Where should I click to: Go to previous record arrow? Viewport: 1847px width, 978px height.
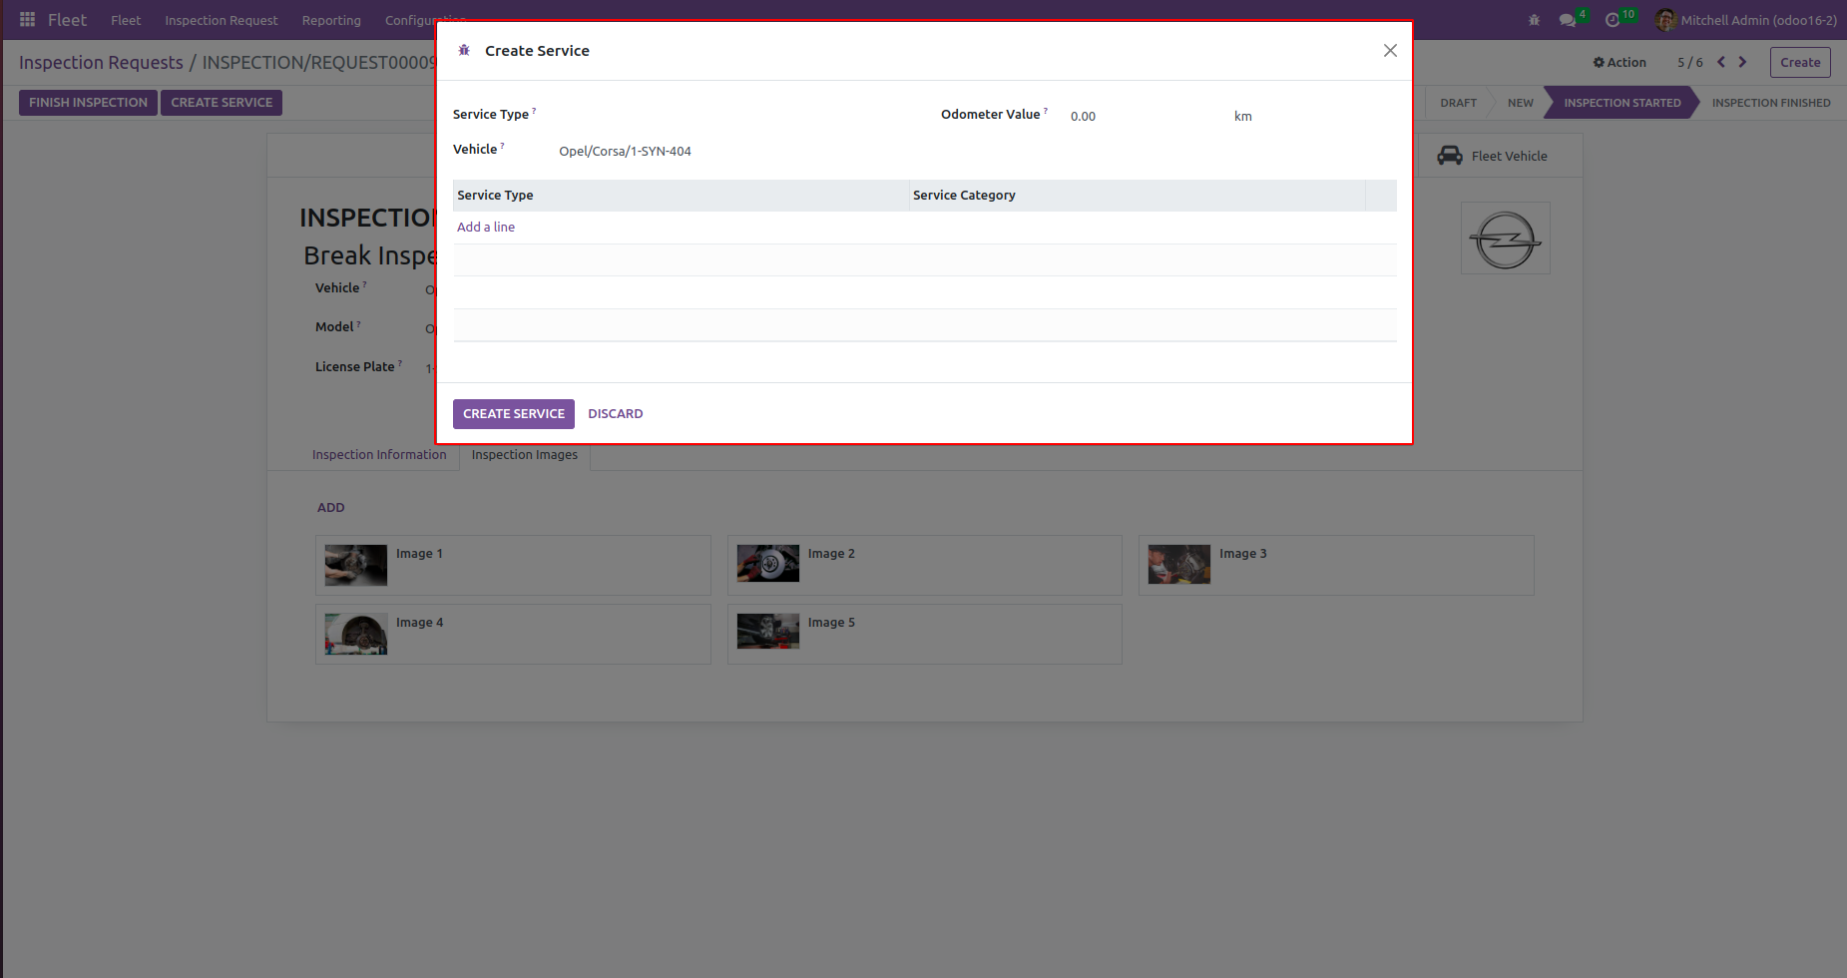[x=1721, y=62]
